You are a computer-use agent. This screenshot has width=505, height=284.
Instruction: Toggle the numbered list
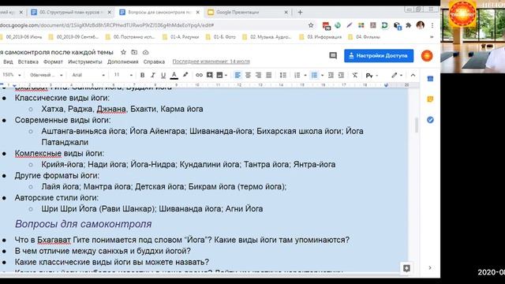[297, 75]
